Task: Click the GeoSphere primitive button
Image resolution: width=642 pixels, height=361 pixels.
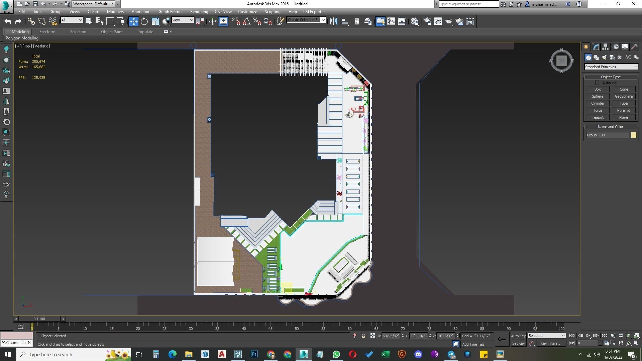Action: click(x=624, y=96)
